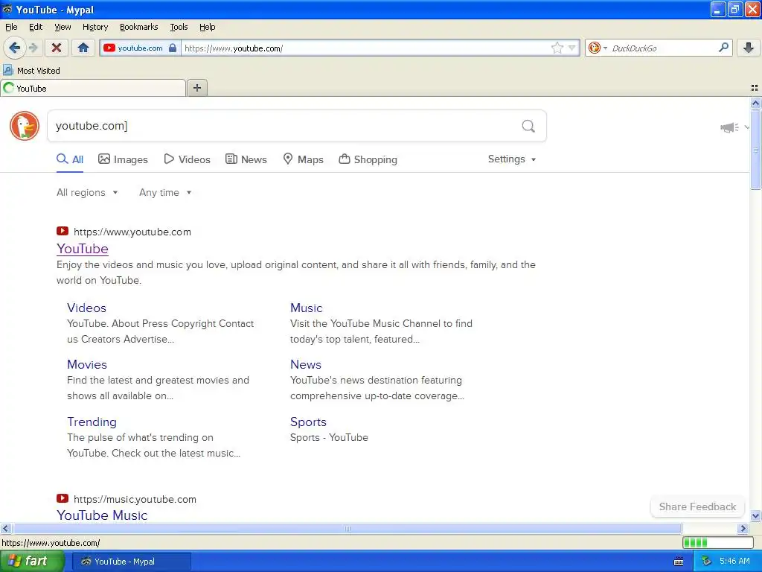Open the Most Visited bookmarks folder

point(31,71)
